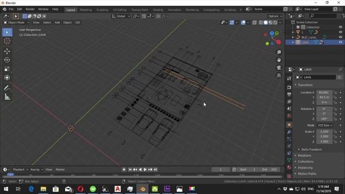The width and height of the screenshot is (345, 194).
Task: Open the GIS menu
Action: pyautogui.click(x=78, y=23)
